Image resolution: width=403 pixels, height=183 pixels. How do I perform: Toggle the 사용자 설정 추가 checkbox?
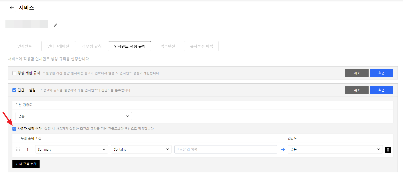click(x=14, y=129)
